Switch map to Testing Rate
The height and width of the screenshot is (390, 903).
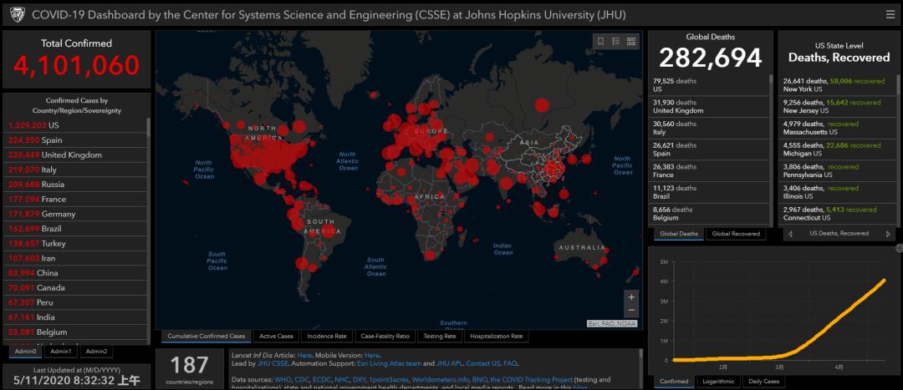pos(440,336)
